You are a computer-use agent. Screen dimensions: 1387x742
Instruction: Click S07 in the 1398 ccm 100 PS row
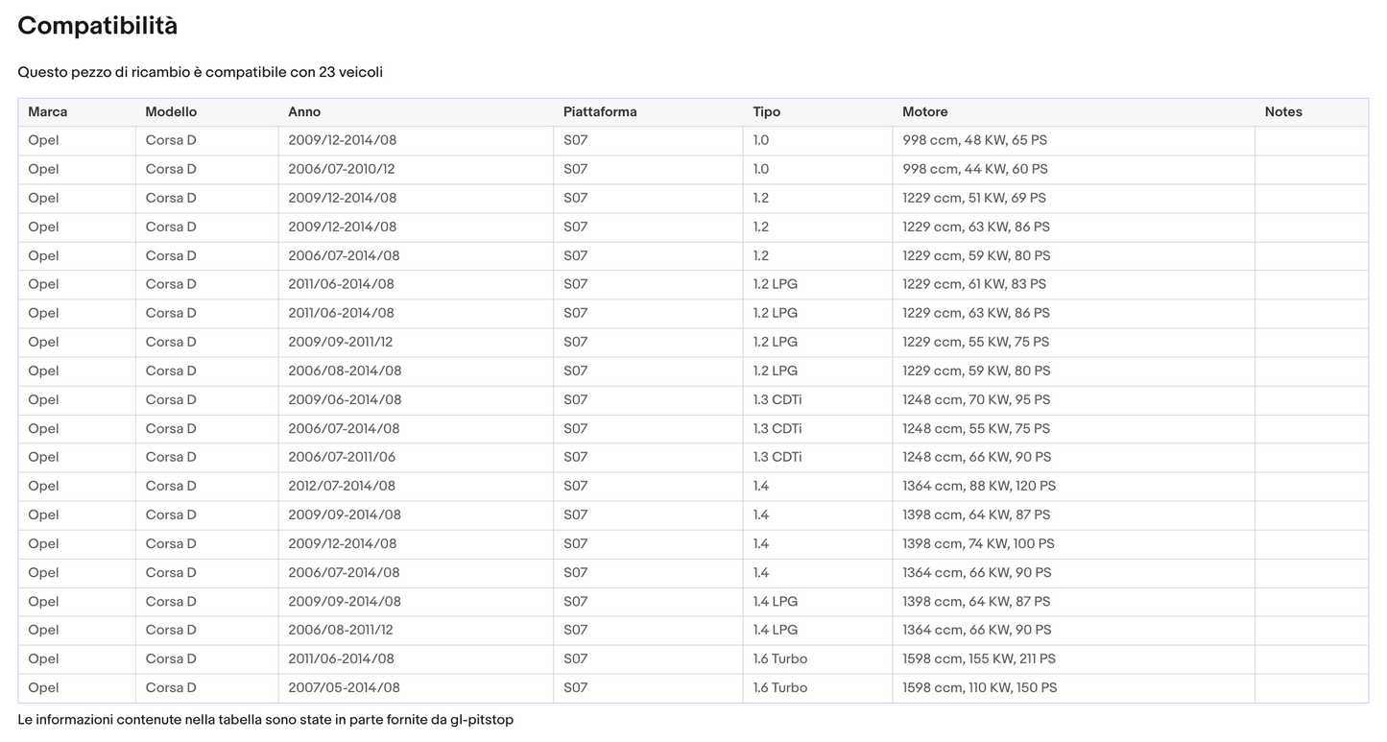click(x=576, y=543)
